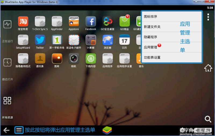This screenshot has width=215, height=136.
Task: Minimize the BlueStacks window
Action: click(196, 1)
